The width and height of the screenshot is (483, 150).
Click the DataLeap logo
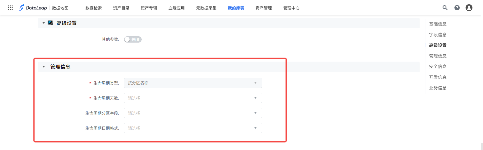tap(33, 8)
